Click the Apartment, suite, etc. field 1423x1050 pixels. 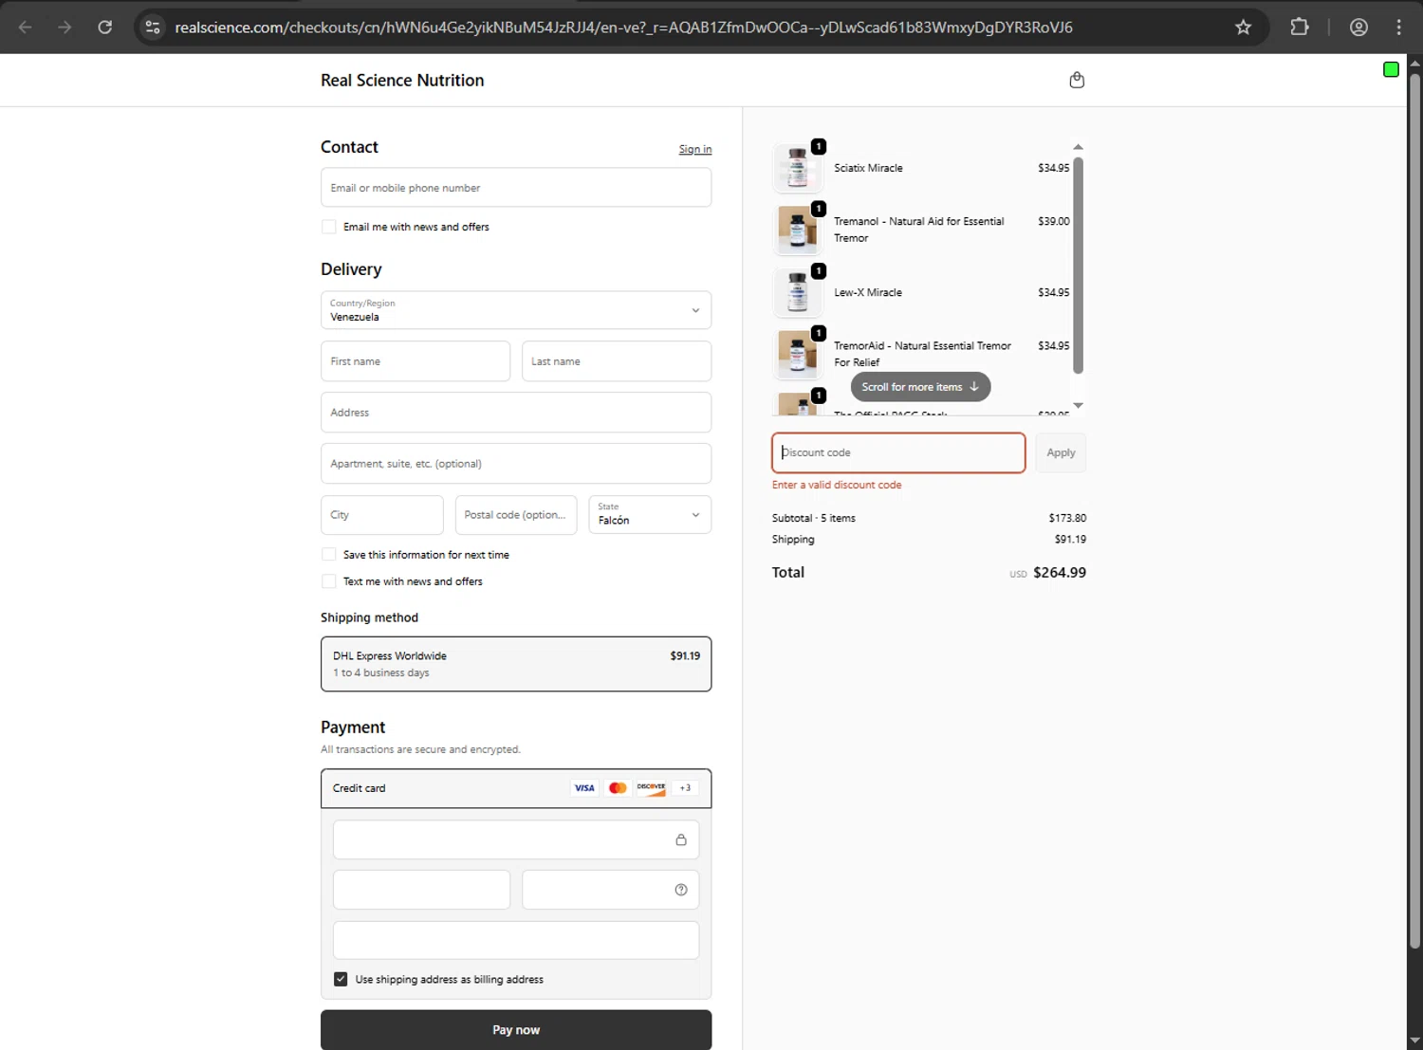(516, 464)
